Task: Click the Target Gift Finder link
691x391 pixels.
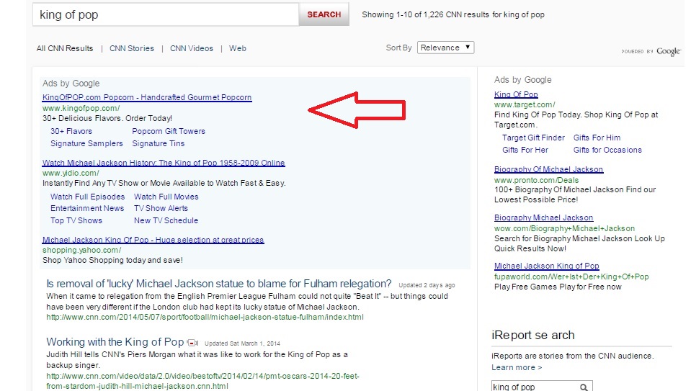Action: [533, 138]
